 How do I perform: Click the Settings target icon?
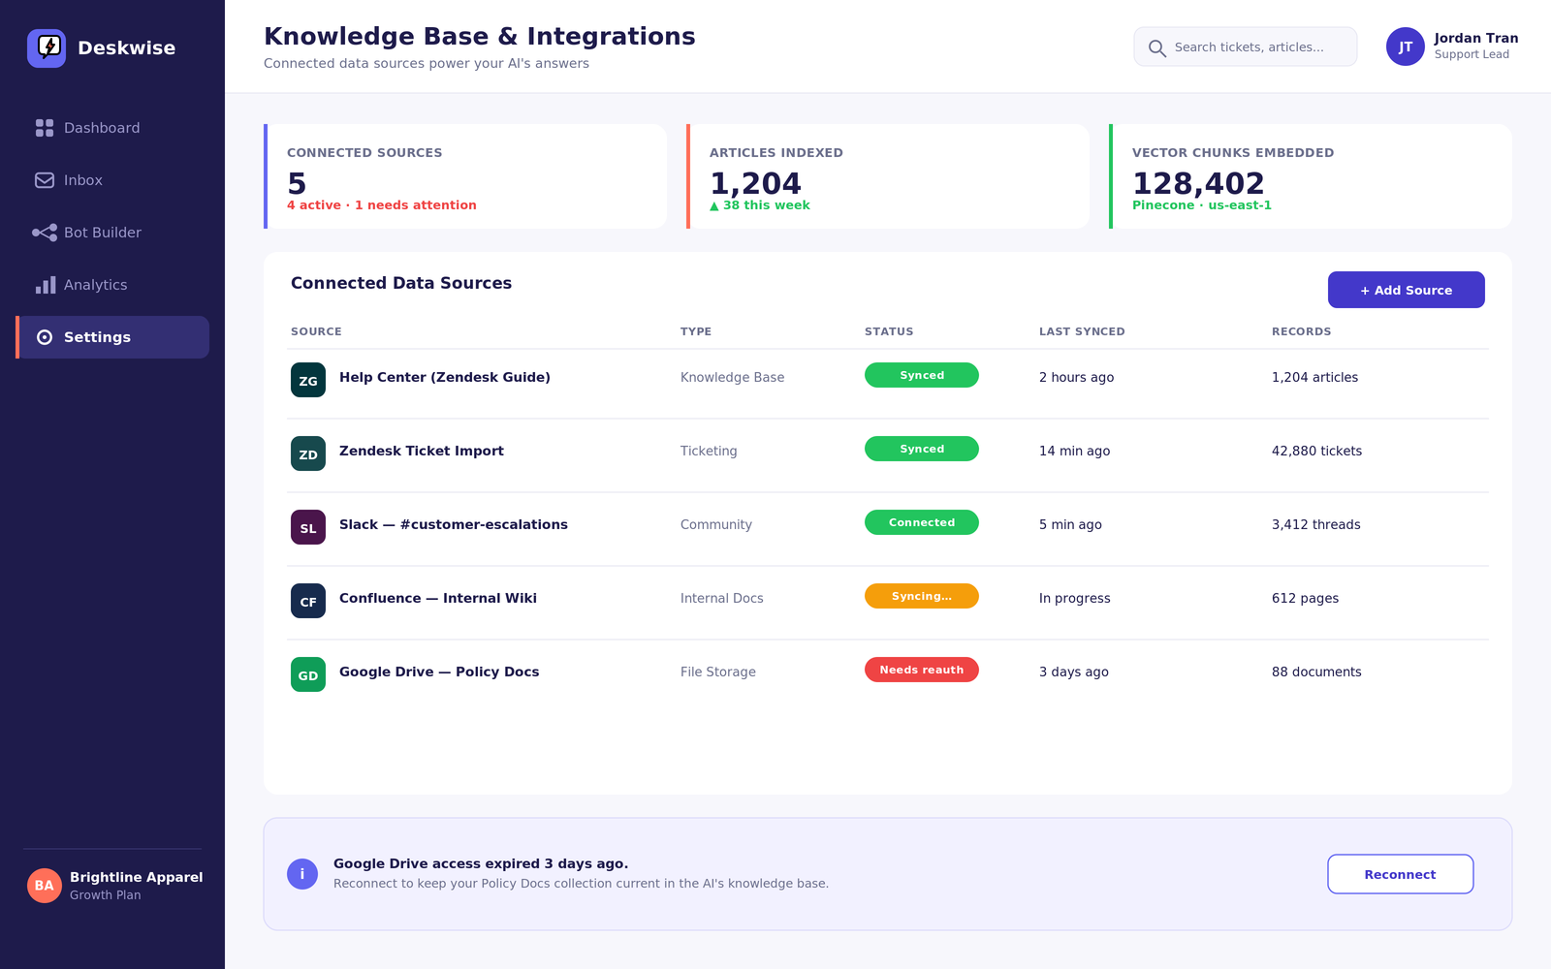tap(45, 337)
